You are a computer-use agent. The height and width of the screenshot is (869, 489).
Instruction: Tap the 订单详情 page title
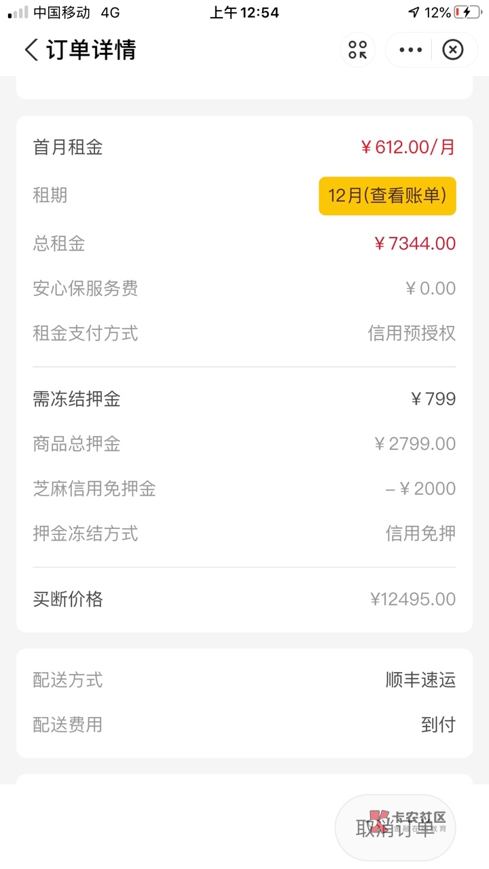[91, 50]
